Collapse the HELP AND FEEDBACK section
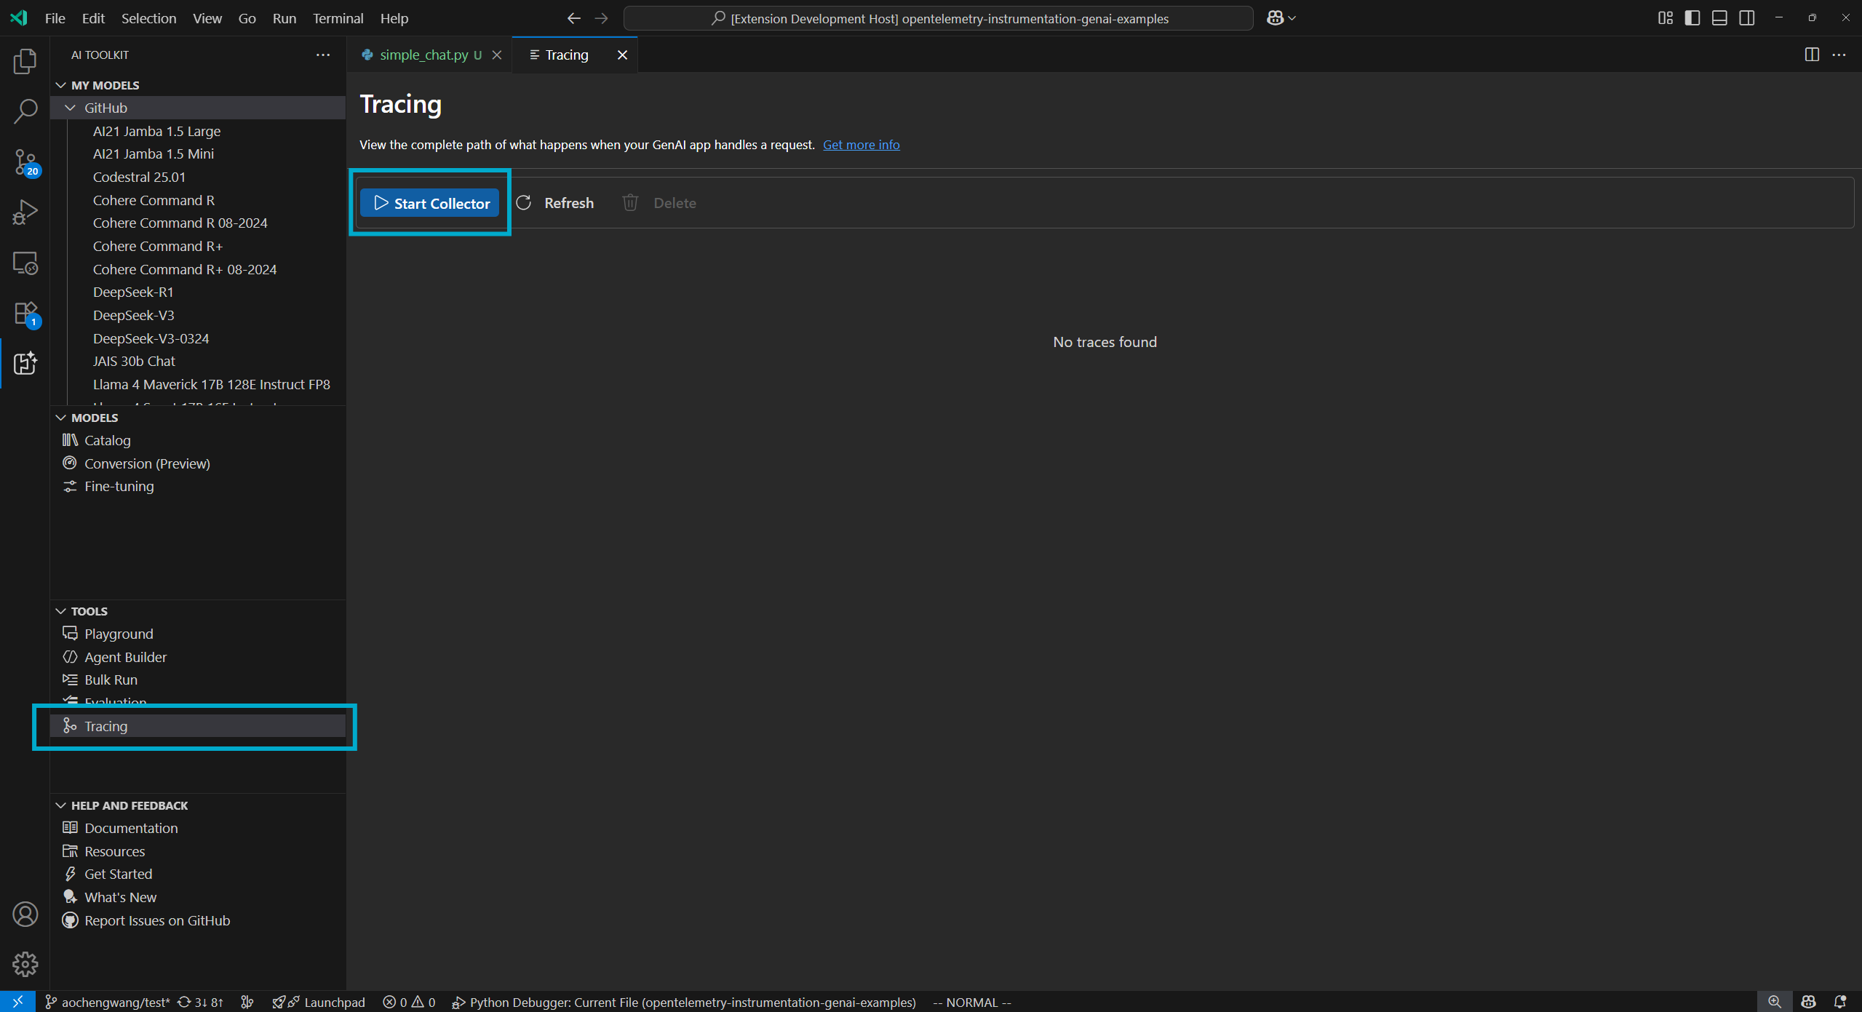This screenshot has width=1862, height=1012. coord(61,805)
